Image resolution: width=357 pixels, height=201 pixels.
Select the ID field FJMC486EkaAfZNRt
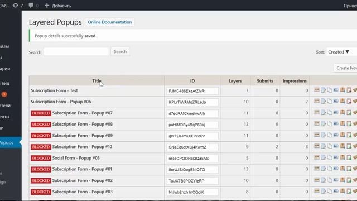(x=192, y=91)
